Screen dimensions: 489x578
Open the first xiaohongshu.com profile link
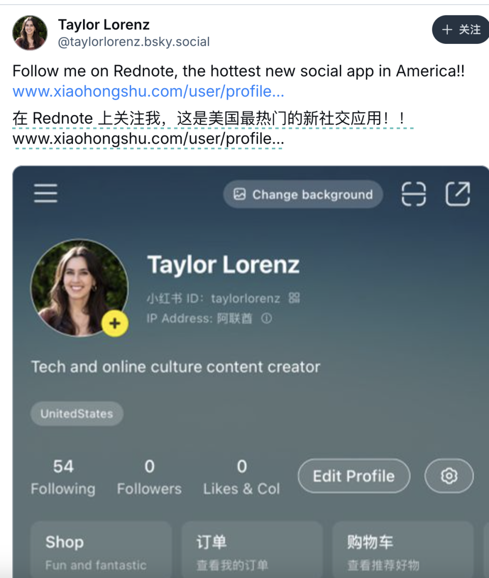click(x=148, y=92)
